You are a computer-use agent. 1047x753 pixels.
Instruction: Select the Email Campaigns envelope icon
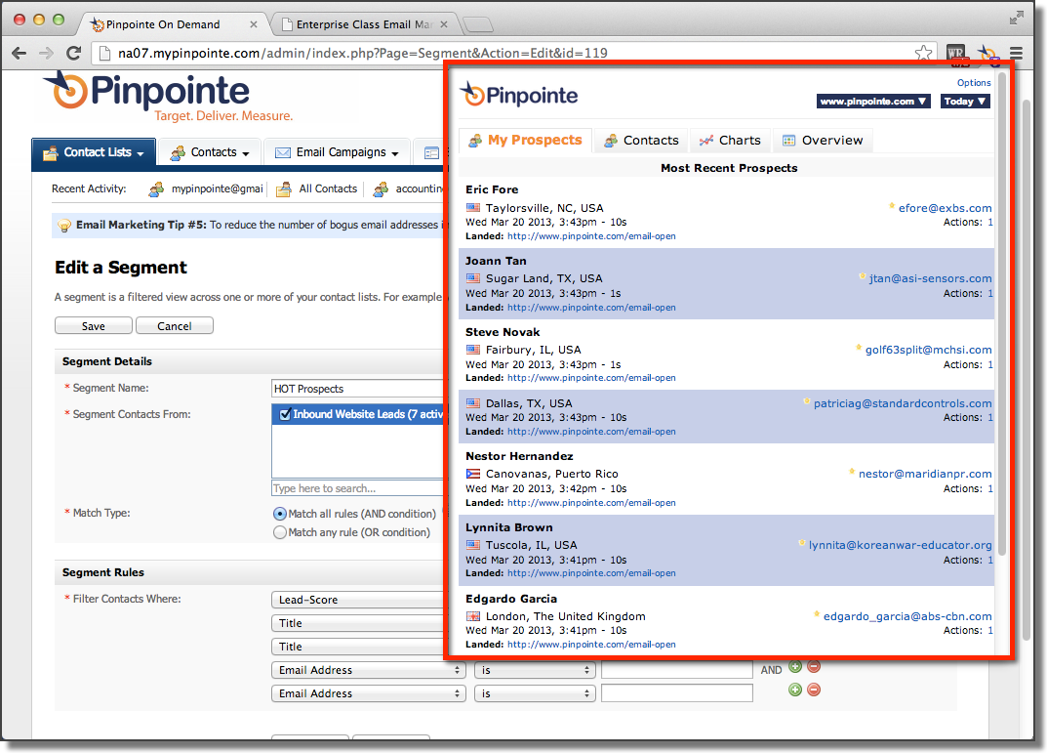tap(283, 152)
